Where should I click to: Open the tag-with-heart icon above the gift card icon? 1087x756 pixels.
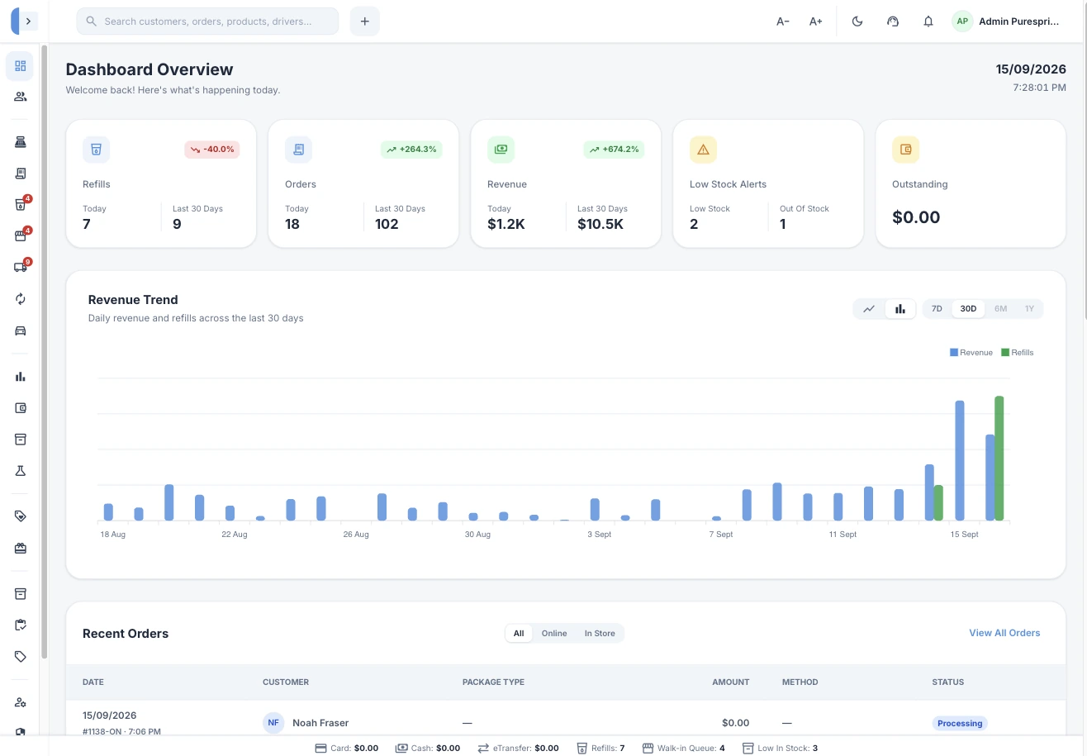pos(20,516)
